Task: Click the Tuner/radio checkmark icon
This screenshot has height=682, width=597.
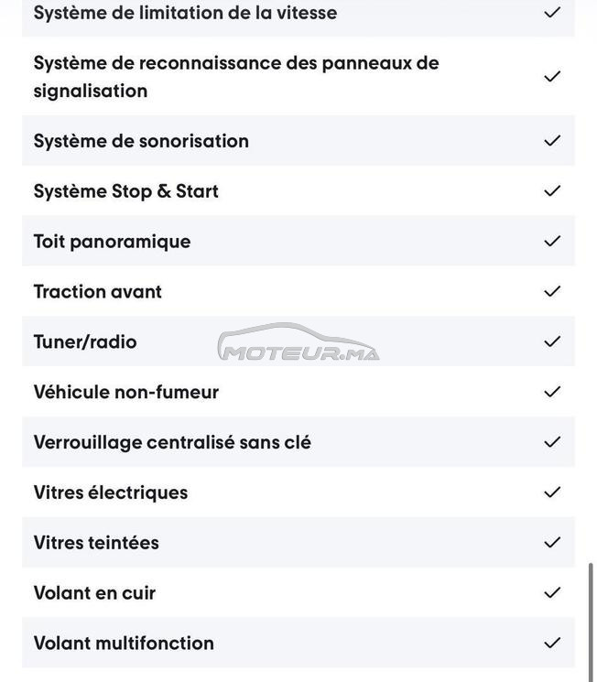Action: [552, 341]
